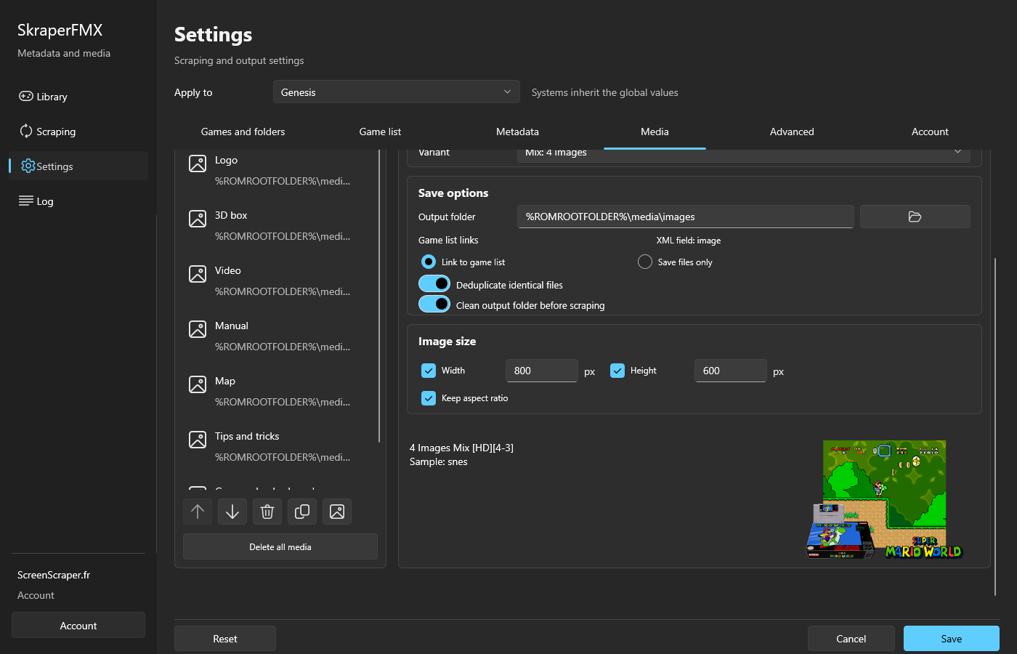Viewport: 1017px width, 654px height.
Task: Browse for output folder with folder icon
Action: tap(915, 217)
